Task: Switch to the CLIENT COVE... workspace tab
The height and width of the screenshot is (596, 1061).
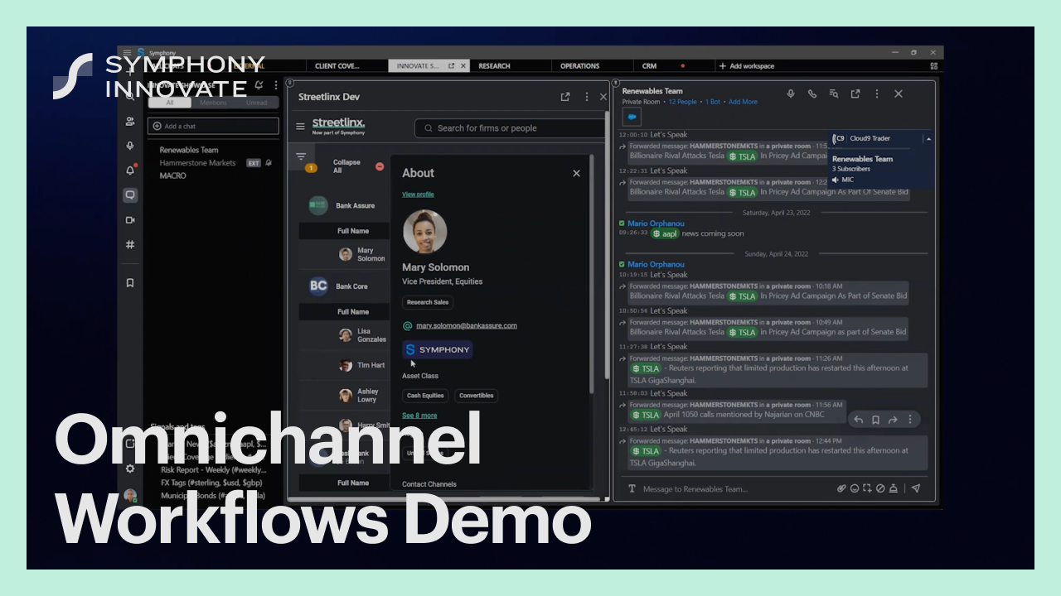Action: [337, 66]
